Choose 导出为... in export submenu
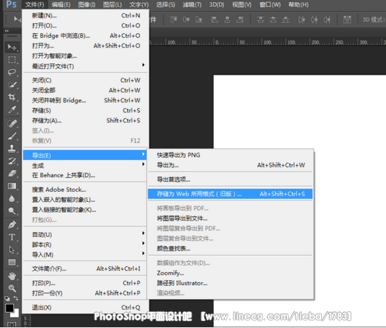 [x=230, y=165]
